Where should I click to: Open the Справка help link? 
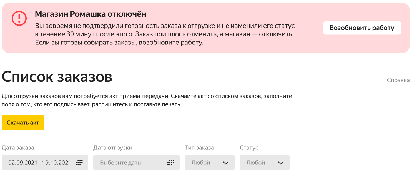coord(398,80)
